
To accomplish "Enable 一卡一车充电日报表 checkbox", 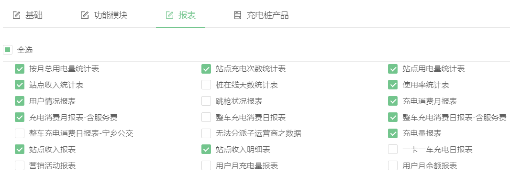I will click(393, 150).
